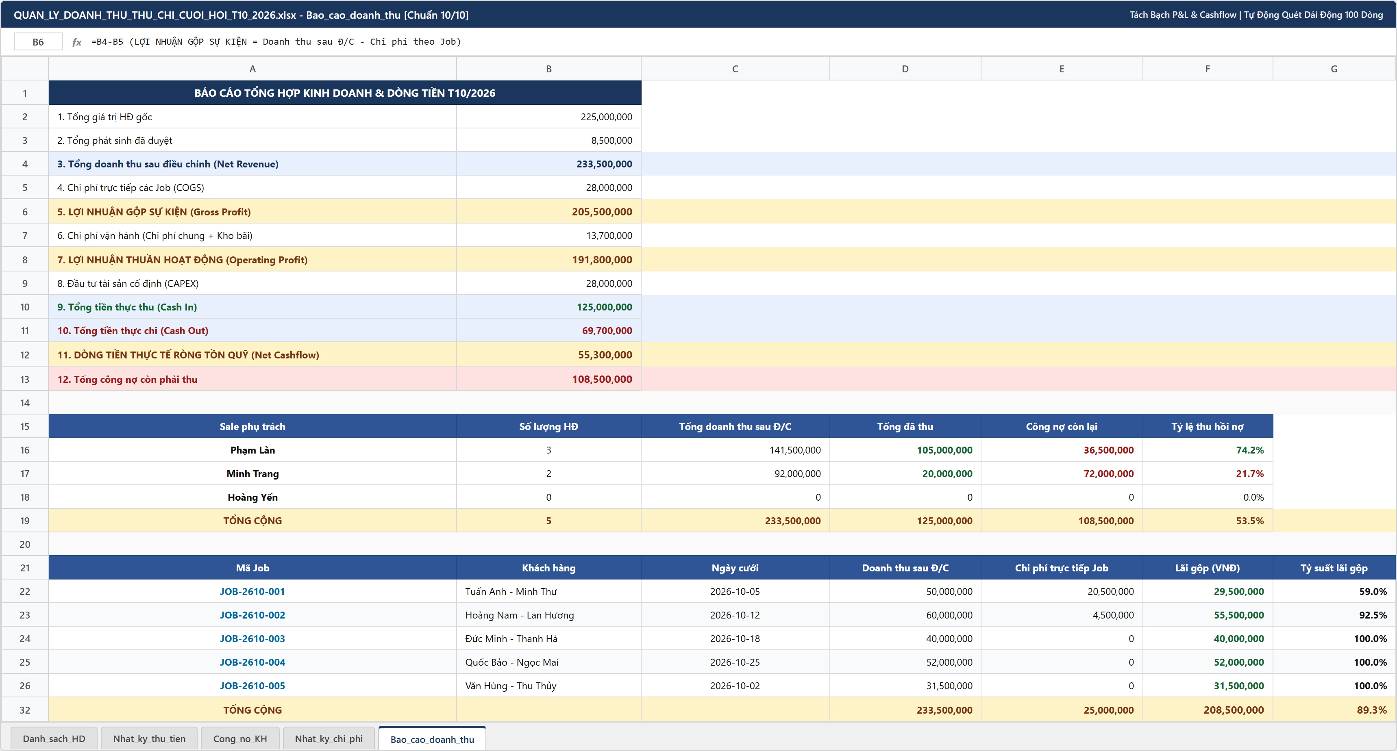The width and height of the screenshot is (1397, 751).
Task: Select the customer cell 'Tuấn Anh - Minh Thư'
Action: [549, 592]
